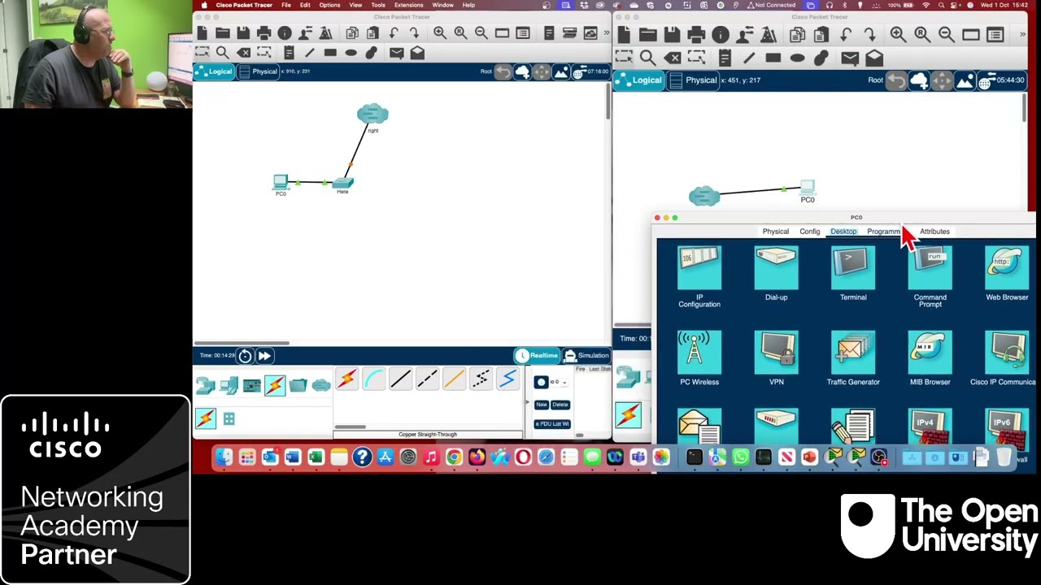This screenshot has height=585, width=1041.
Task: Click Power Cycle Devices button in left window
Action: (245, 356)
